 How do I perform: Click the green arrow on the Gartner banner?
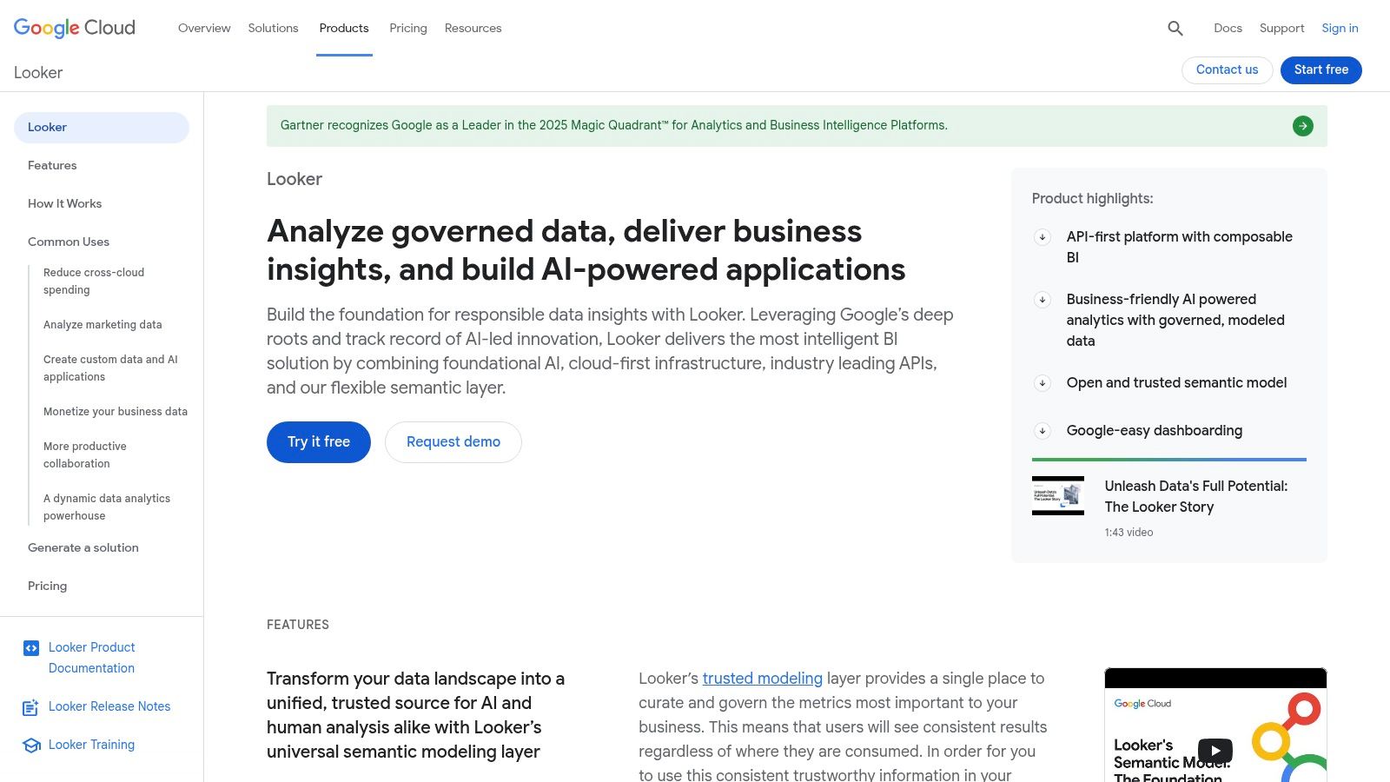tap(1302, 125)
